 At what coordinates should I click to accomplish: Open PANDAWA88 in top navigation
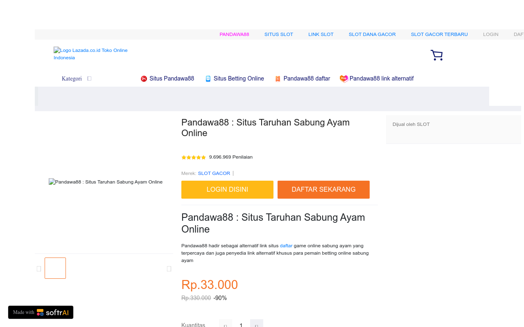pyautogui.click(x=234, y=34)
